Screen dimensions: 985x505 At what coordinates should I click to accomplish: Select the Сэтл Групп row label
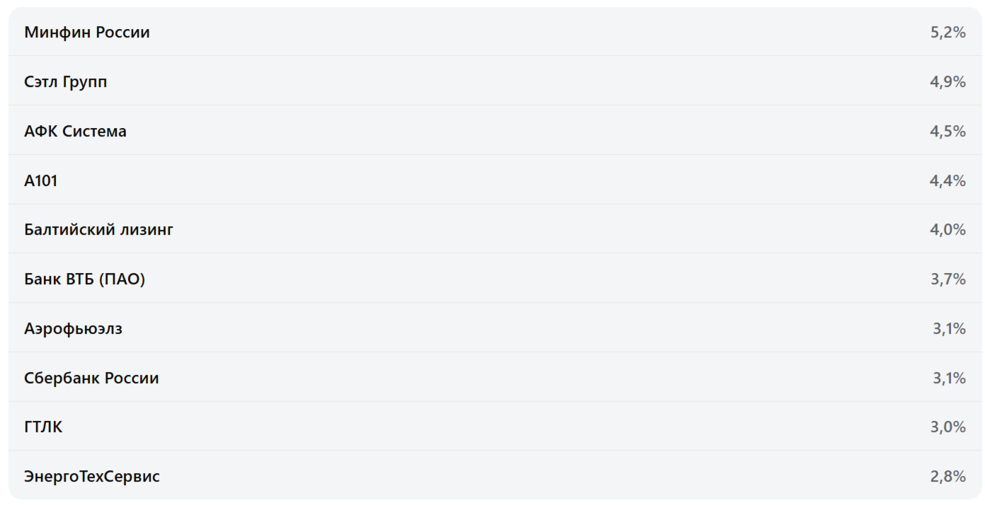click(66, 82)
